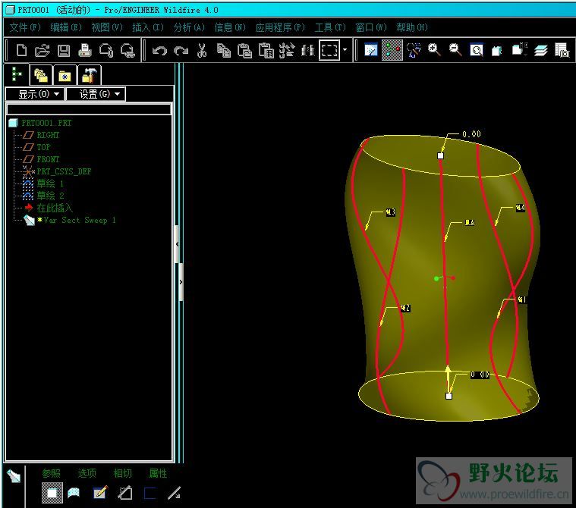This screenshot has width=576, height=508.
Task: Open the 信息(N) menu
Action: (230, 27)
